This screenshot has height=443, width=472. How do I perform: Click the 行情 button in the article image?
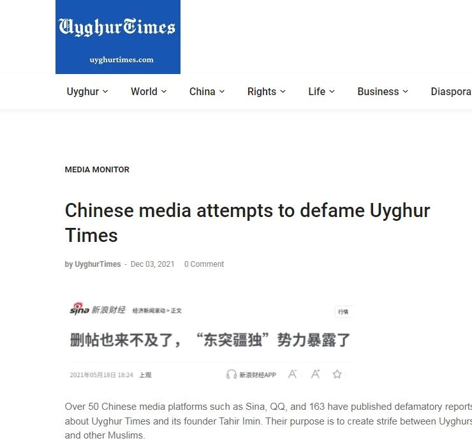pos(343,312)
